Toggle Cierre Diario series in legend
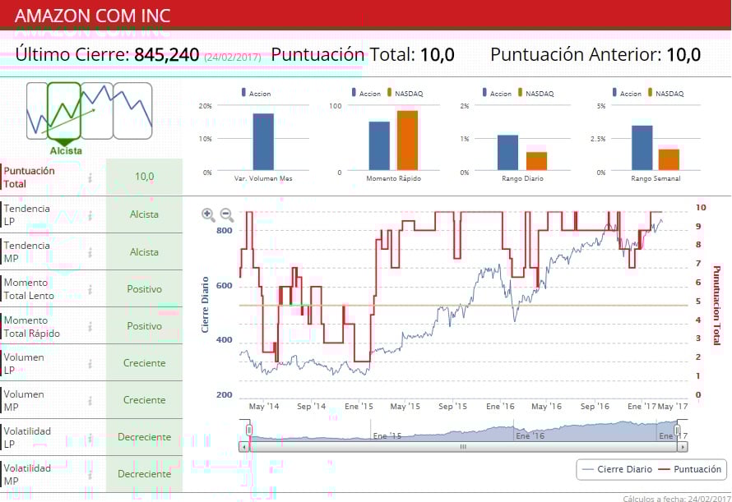The image size is (732, 502). pos(618,469)
